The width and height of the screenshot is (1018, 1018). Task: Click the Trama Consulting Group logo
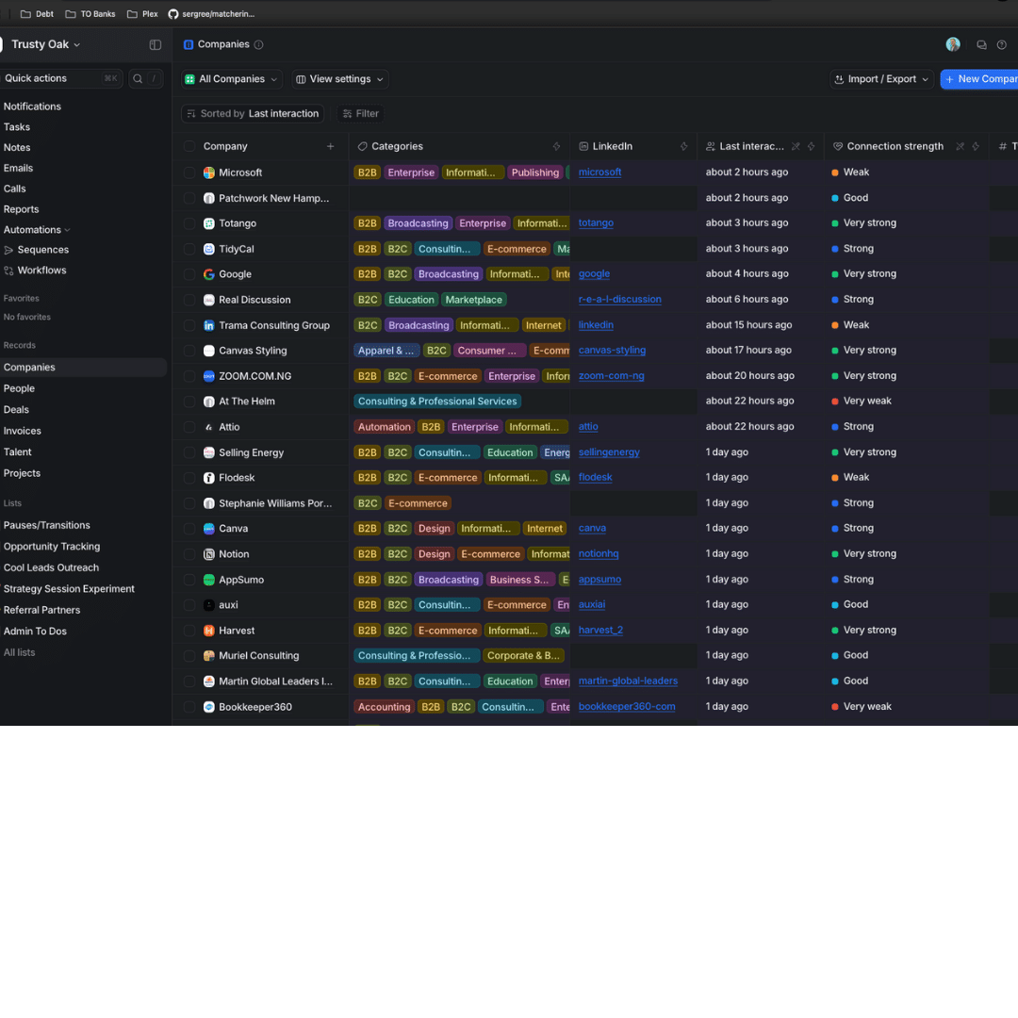(x=209, y=325)
